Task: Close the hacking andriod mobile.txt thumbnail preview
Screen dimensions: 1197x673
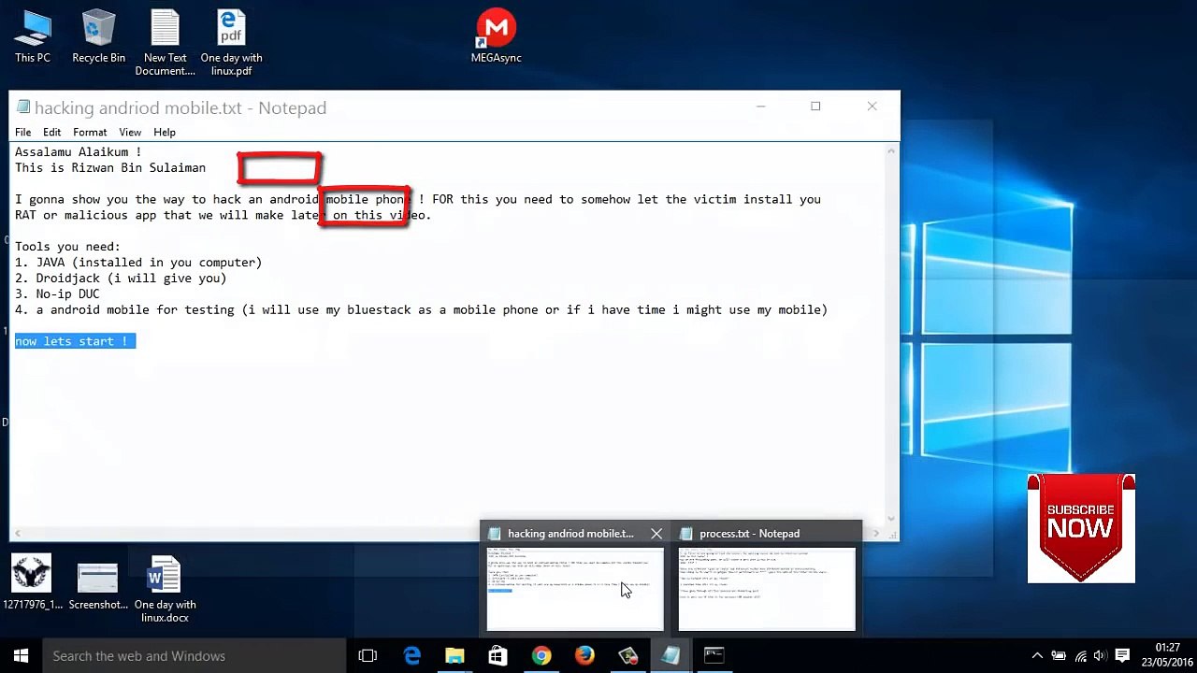Action: (x=656, y=534)
